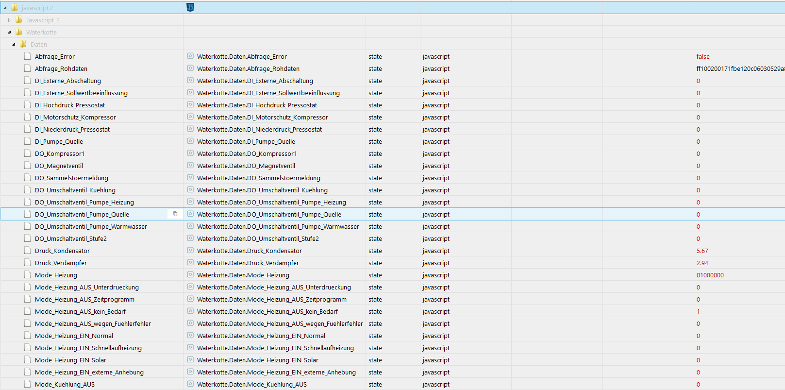785x390 pixels.
Task: Click the state type cell of DO_Kompressor1 row
Action: pyautogui.click(x=375, y=153)
